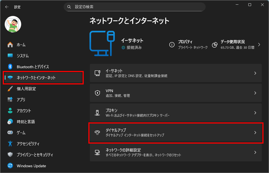
Task: Expand the イーサネット settings row chevron
Action: (x=255, y=73)
